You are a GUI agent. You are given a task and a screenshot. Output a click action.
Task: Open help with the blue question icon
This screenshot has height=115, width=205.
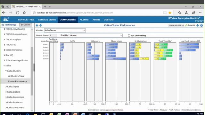coord(201,25)
